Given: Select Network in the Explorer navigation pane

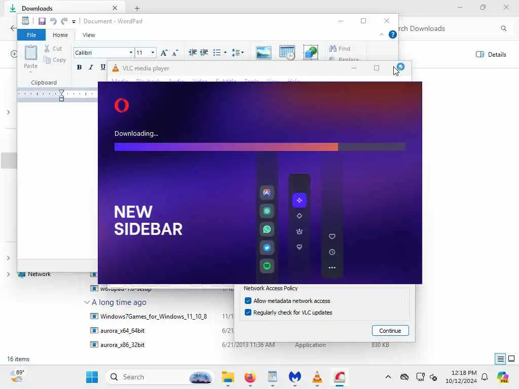Looking at the screenshot, I should (x=39, y=274).
